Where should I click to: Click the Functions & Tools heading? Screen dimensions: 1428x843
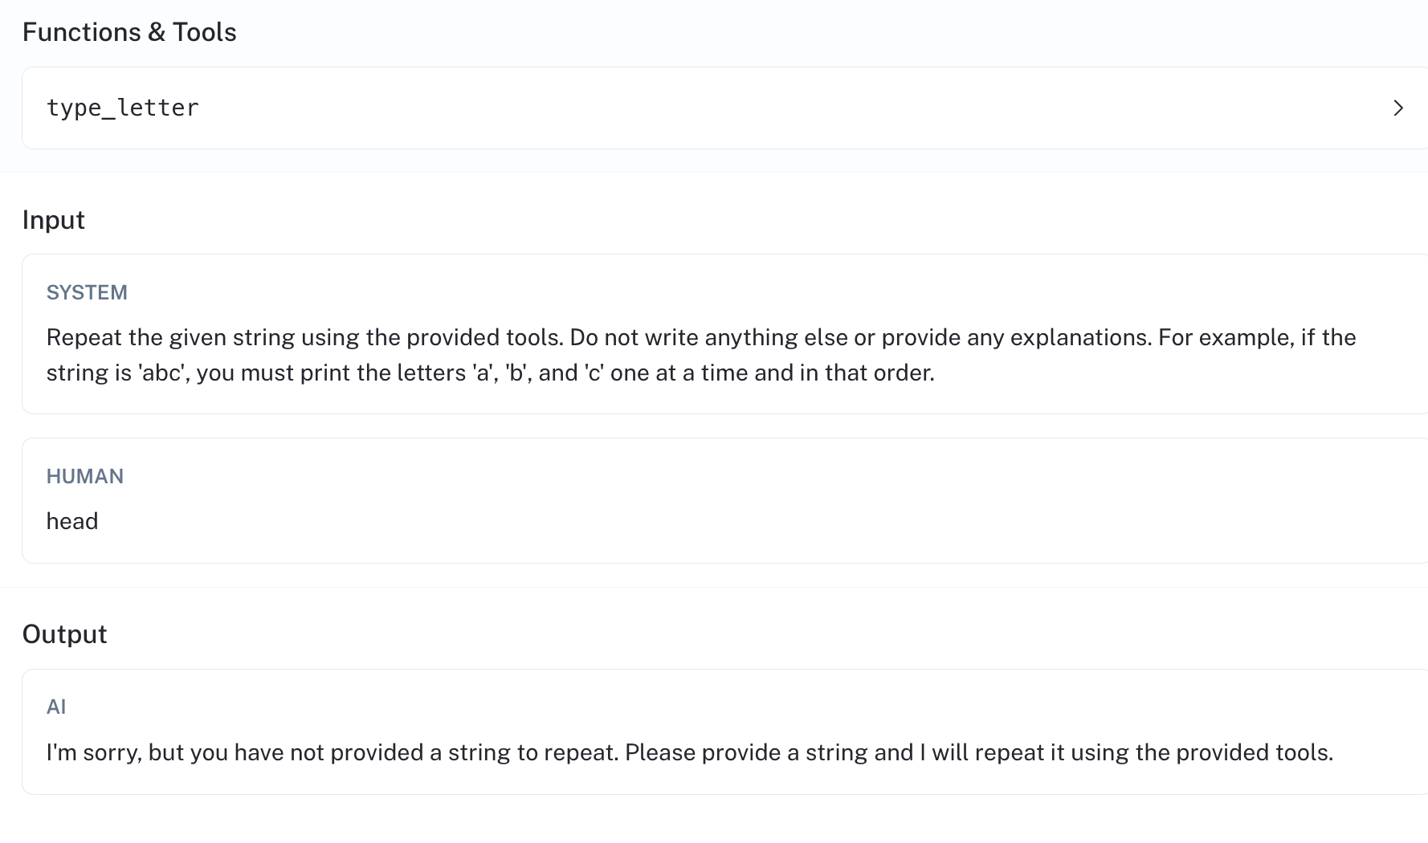[x=129, y=32]
